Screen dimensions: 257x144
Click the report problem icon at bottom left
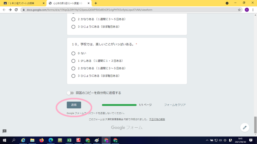click(4, 131)
